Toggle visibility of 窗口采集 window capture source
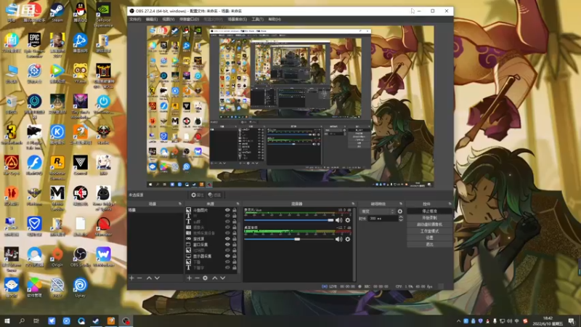Screen dimensions: 581x327 click(227, 245)
